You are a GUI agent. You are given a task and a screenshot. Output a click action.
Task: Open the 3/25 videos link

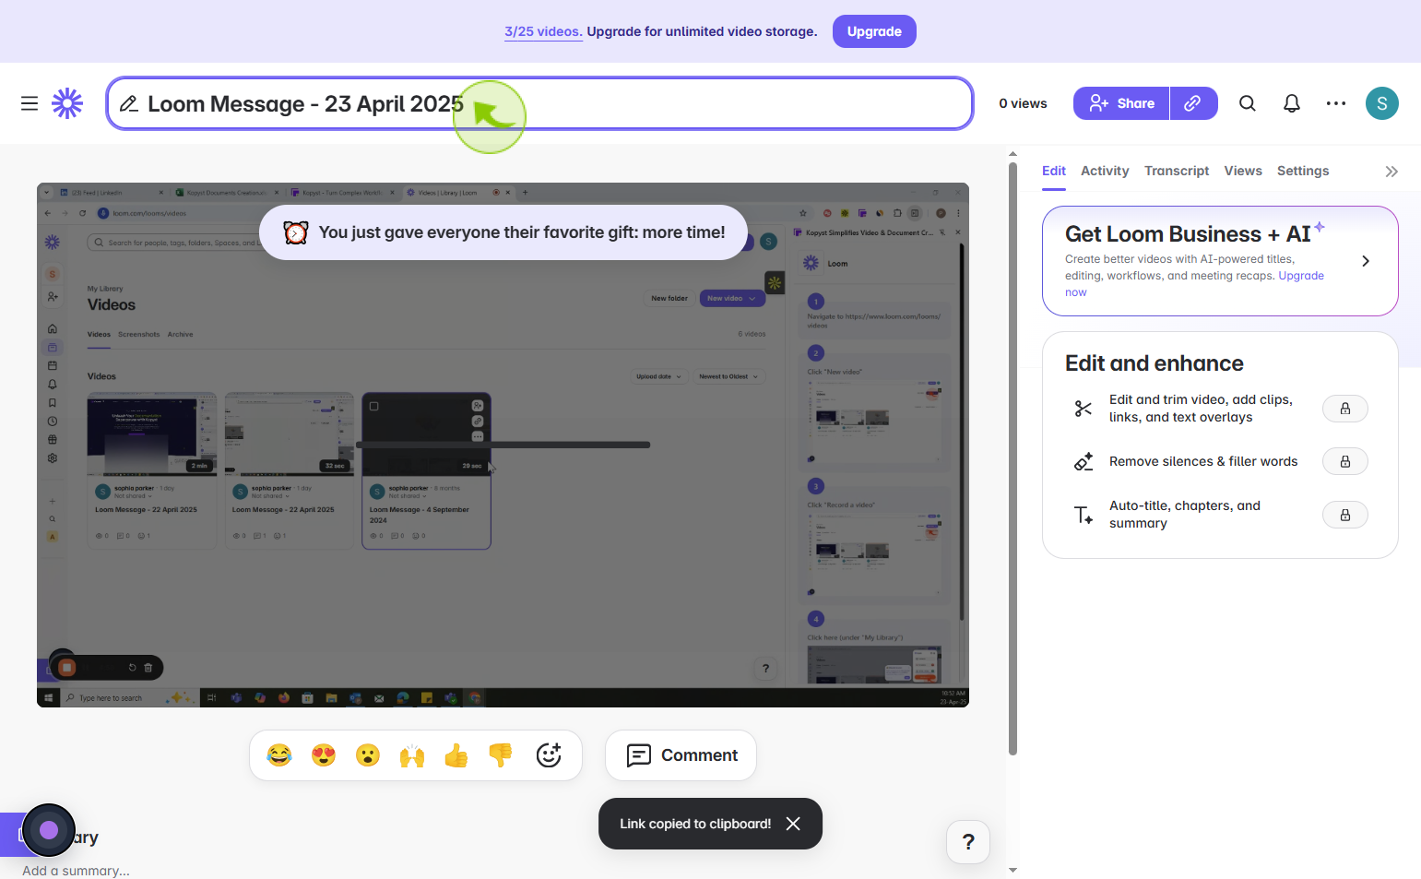pos(543,31)
